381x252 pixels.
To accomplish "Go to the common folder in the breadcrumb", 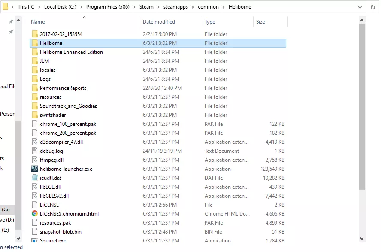I will click(x=208, y=7).
